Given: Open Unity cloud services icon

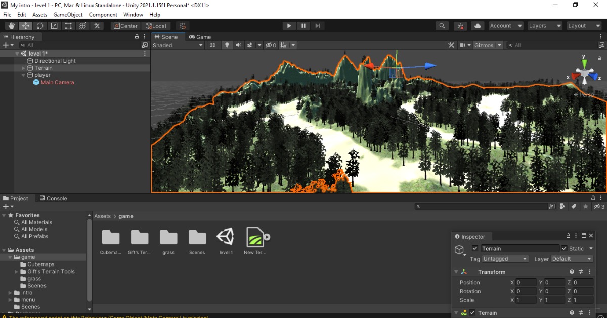Looking at the screenshot, I should (477, 26).
